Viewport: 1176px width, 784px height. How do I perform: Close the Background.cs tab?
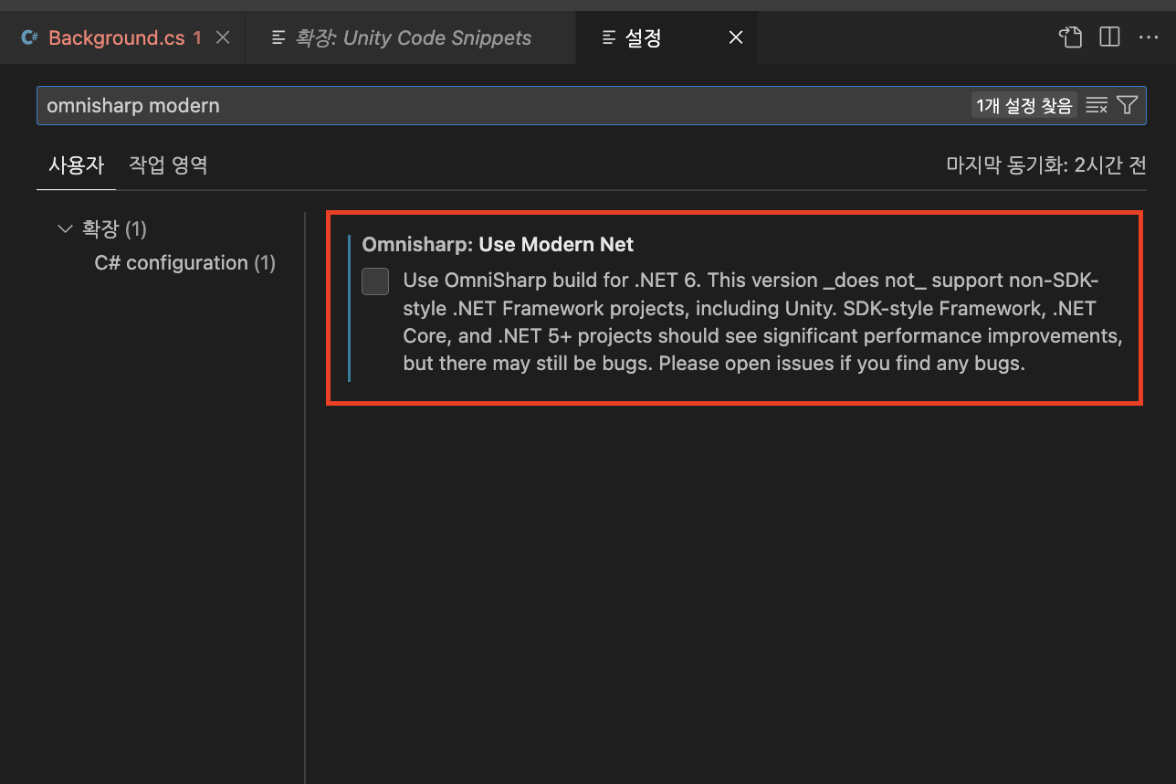(223, 37)
